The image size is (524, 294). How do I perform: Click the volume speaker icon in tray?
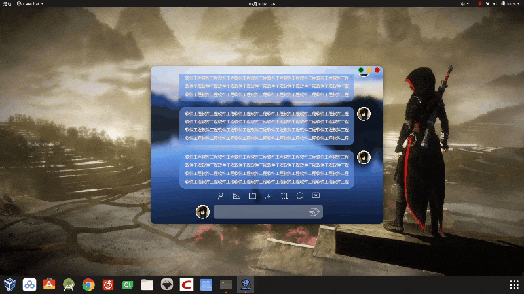tap(495, 4)
